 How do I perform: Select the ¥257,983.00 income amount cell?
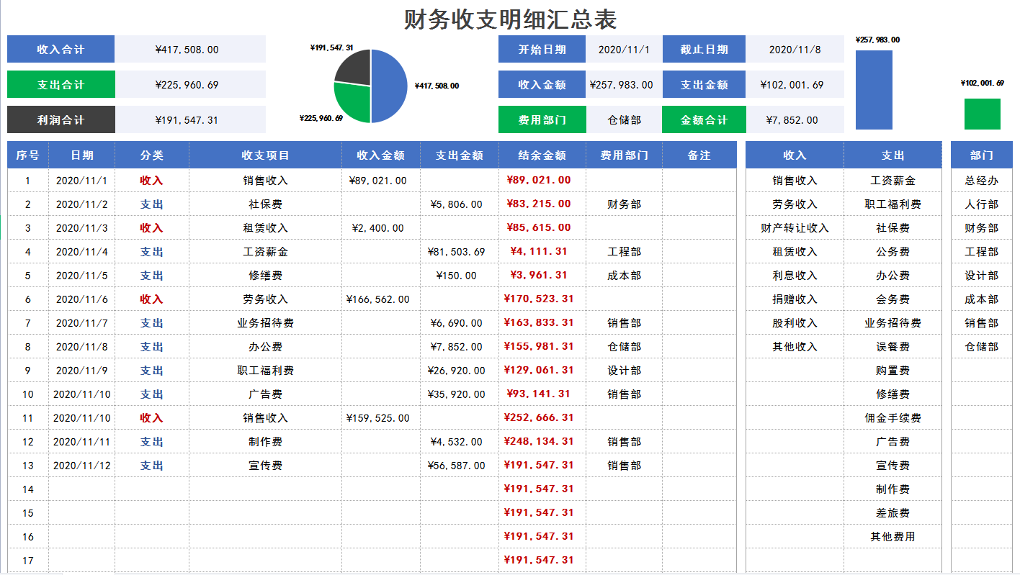point(622,85)
